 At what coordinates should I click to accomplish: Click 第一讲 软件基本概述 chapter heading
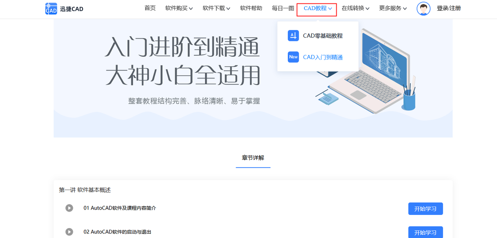[85, 190]
